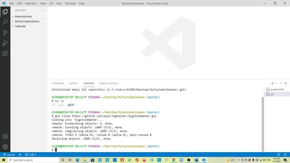Open the Windows action center notifications
The height and width of the screenshot is (163, 290).
285,160
